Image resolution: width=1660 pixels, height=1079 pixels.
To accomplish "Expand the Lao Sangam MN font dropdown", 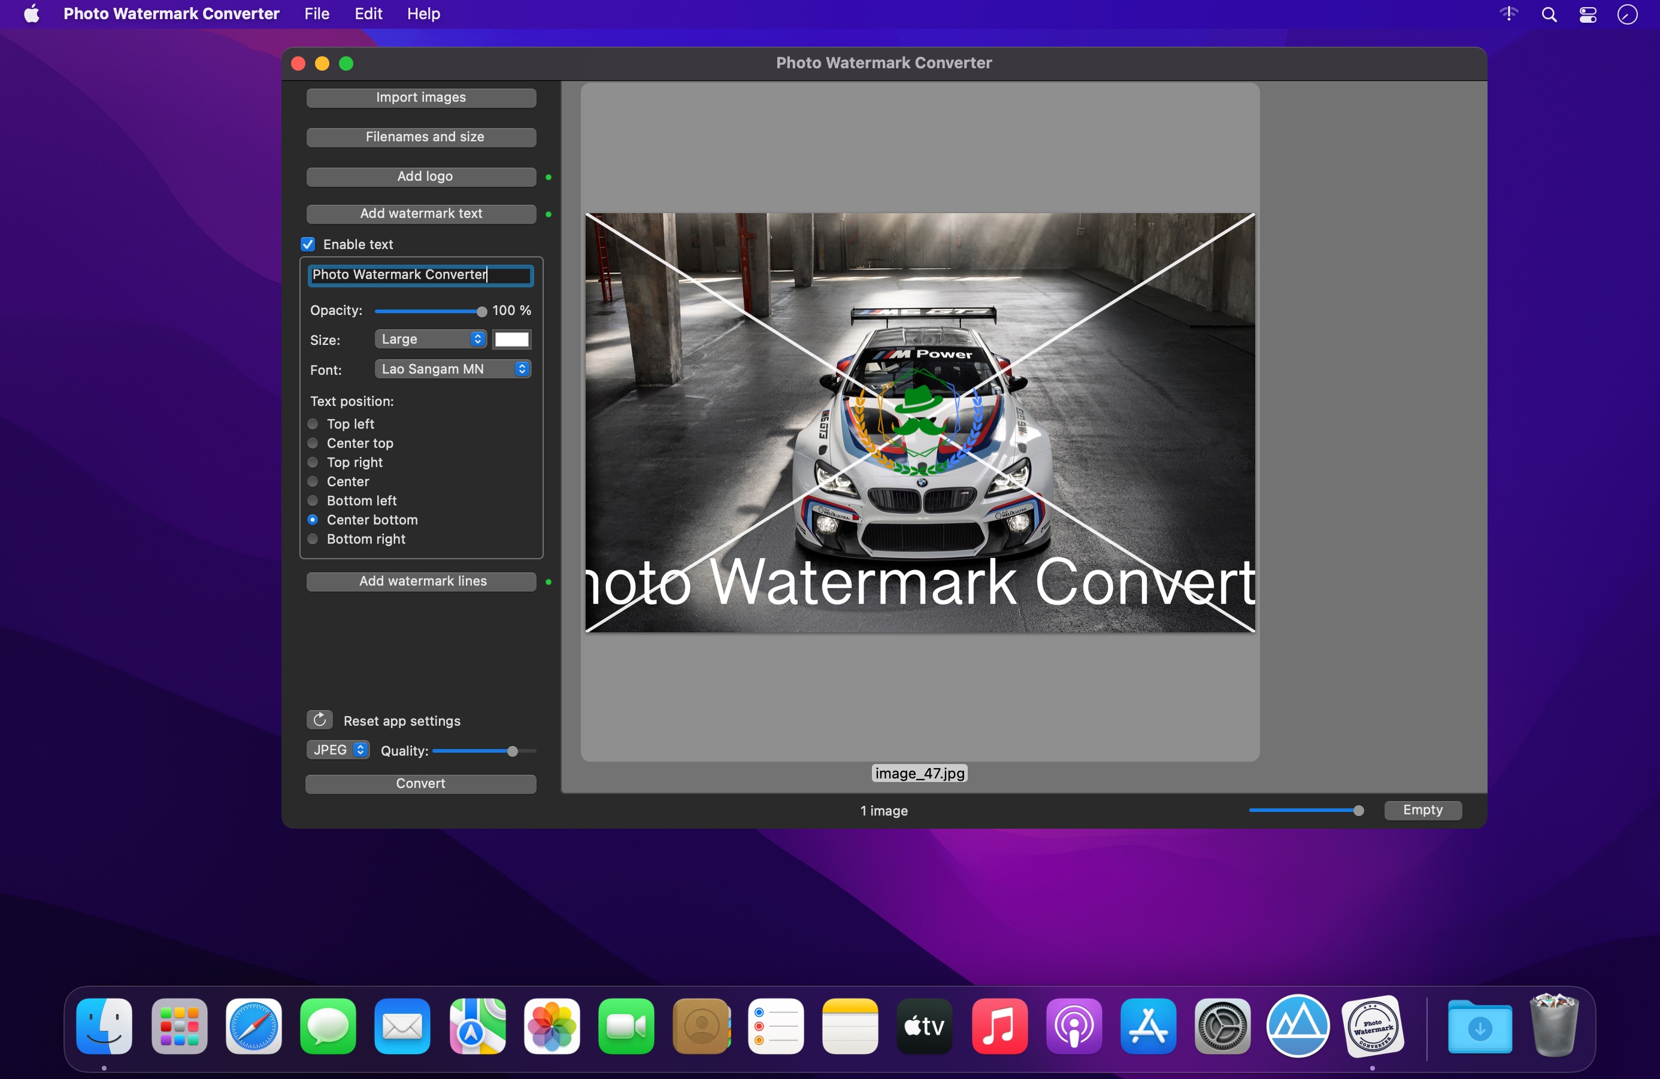I will point(453,369).
